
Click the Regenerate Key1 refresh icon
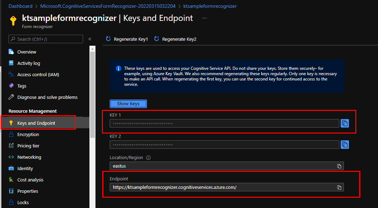click(x=109, y=39)
